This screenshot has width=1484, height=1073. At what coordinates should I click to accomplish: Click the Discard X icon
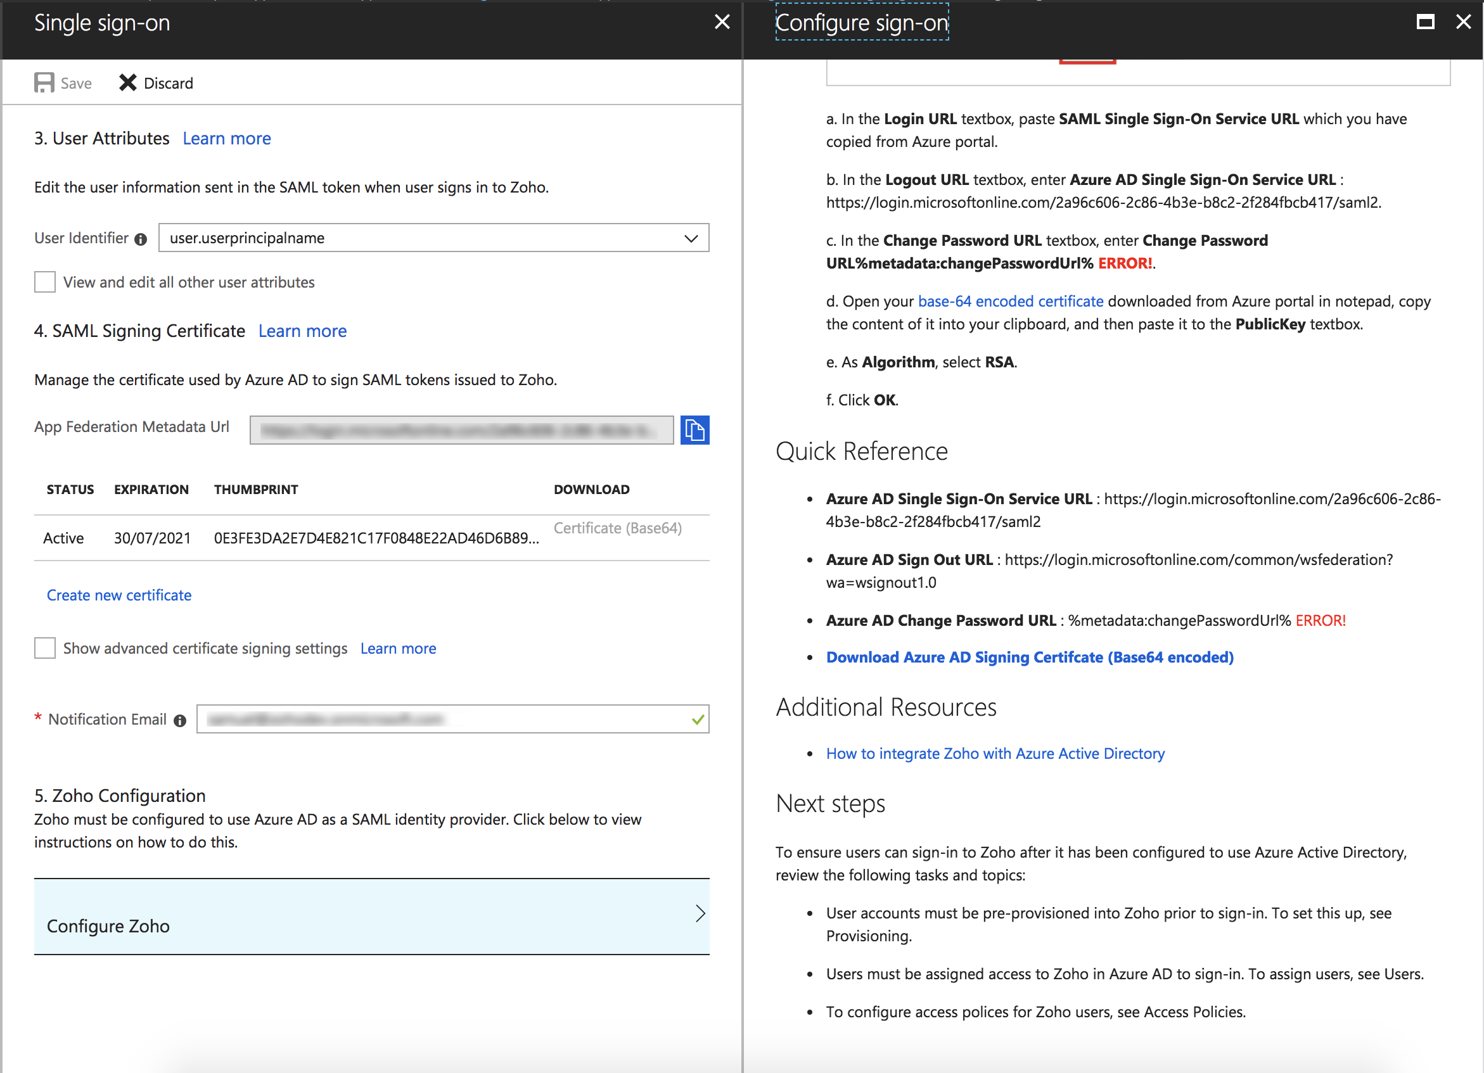click(127, 83)
